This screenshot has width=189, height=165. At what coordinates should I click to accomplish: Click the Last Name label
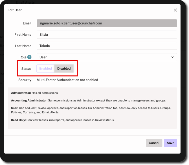coord(23,46)
